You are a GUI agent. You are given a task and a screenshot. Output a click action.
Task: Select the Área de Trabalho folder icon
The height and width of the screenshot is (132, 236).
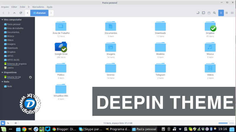pos(61,26)
